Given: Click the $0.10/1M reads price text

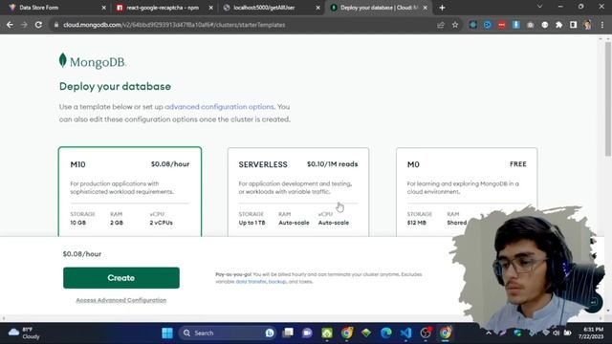Looking at the screenshot, I should pyautogui.click(x=332, y=164).
